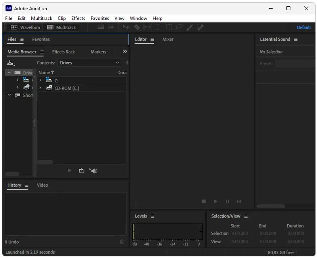Expand the C: drive in the left tree
317x258 pixels.
(17, 80)
